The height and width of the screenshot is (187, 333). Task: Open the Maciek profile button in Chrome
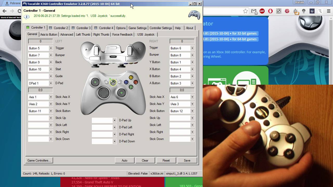pyautogui.click(x=300, y=2)
